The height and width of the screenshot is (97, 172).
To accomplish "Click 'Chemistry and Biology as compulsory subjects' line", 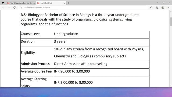I will click(x=90, y=56).
